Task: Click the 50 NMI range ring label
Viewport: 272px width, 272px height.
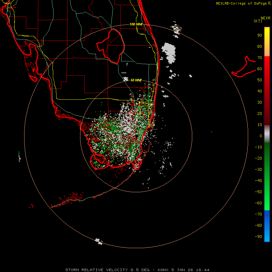Action: pyautogui.click(x=136, y=80)
